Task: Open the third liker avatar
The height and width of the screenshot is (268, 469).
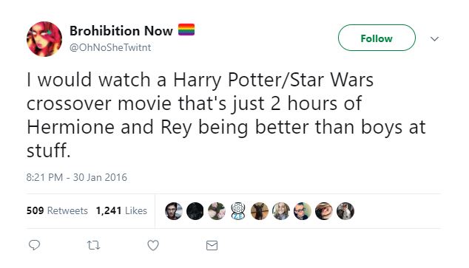Action: pyautogui.click(x=217, y=211)
